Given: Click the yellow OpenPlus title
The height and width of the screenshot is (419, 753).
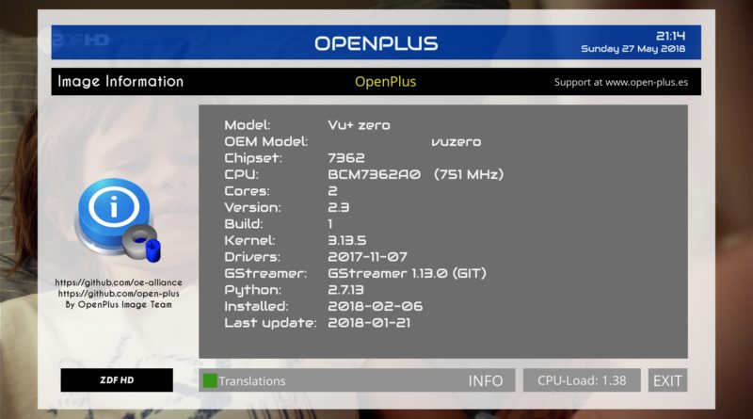Looking at the screenshot, I should tap(386, 82).
